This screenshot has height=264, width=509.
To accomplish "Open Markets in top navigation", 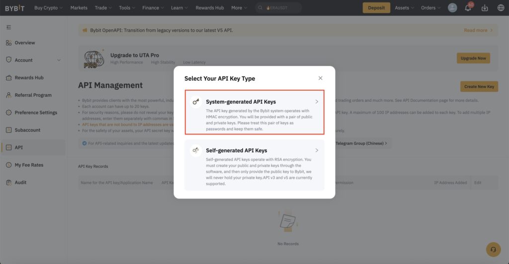I will click(x=79, y=8).
